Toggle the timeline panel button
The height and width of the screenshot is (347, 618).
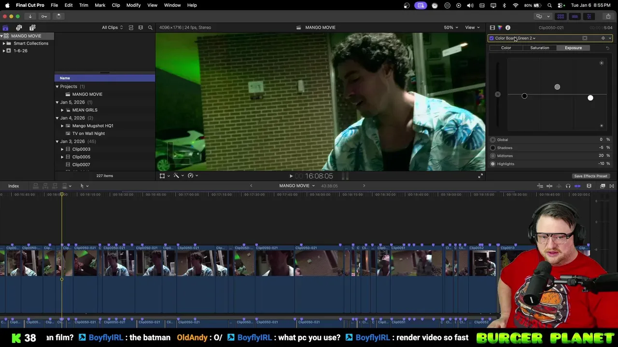tap(575, 16)
